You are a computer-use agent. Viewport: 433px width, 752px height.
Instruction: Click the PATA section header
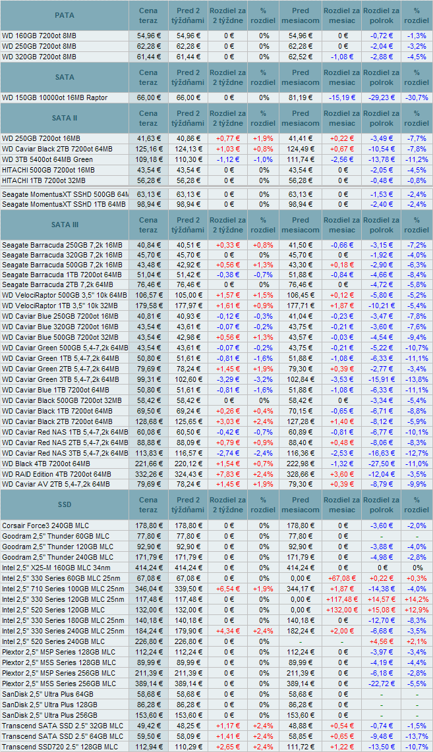pos(65,15)
